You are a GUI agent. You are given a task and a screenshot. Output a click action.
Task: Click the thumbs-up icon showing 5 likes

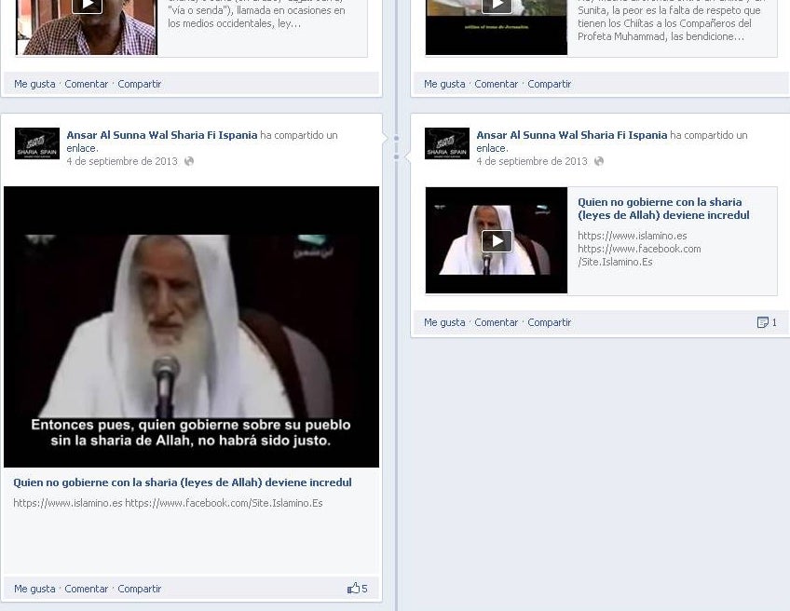[x=353, y=589]
